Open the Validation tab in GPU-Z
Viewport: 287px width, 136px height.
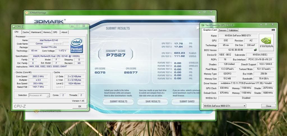tap(233, 30)
